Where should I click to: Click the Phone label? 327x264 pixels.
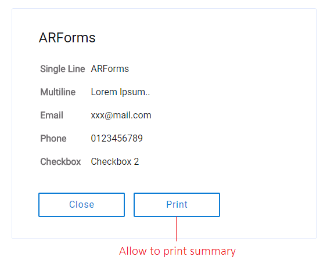53,138
